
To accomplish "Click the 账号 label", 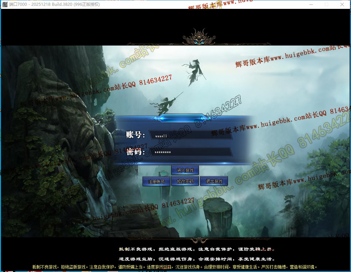I will [x=135, y=135].
